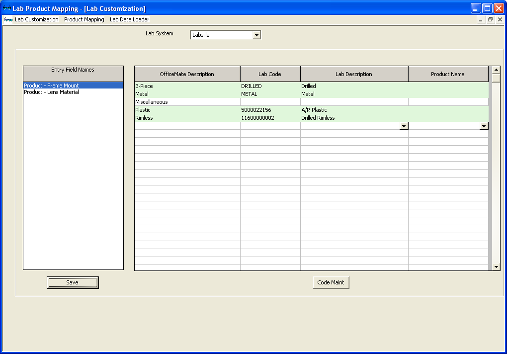Viewport: 507px width, 354px height.
Task: Click the grid scrollbar up arrow
Action: 496,70
